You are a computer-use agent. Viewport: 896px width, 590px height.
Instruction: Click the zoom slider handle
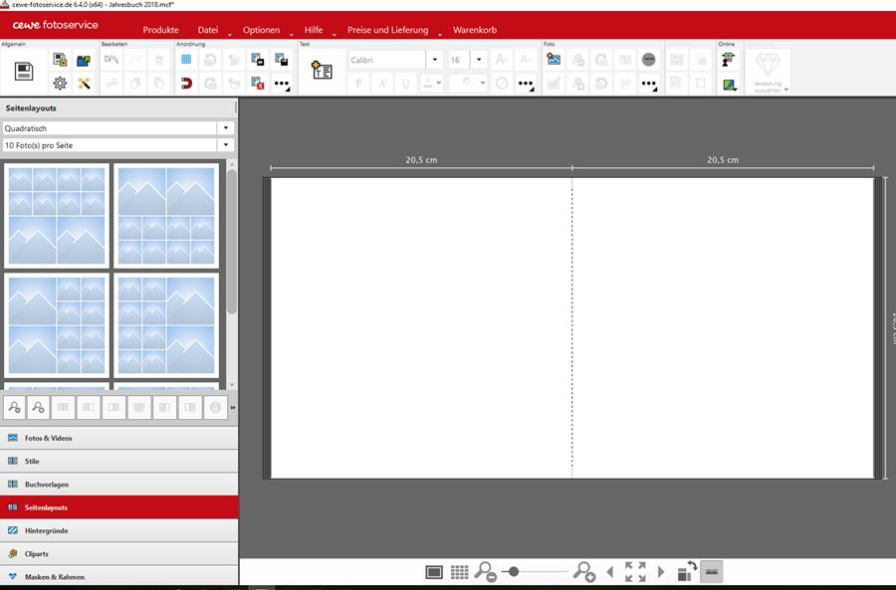tap(514, 572)
